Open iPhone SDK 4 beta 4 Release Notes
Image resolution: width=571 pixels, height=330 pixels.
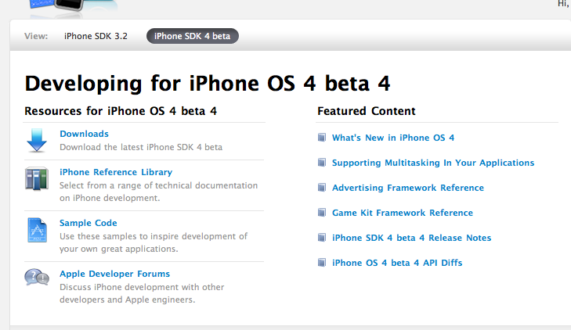tap(411, 238)
